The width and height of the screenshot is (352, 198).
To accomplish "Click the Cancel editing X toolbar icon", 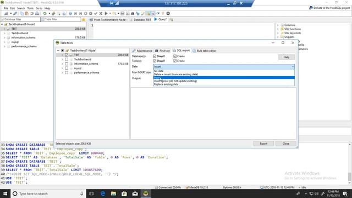I will coord(101,13).
